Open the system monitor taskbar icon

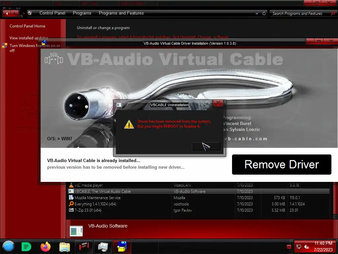[103, 247]
